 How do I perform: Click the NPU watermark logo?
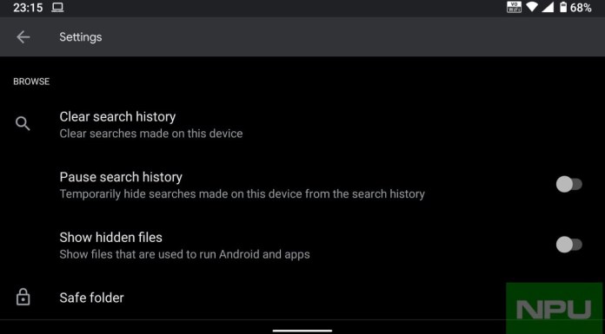coord(554,308)
